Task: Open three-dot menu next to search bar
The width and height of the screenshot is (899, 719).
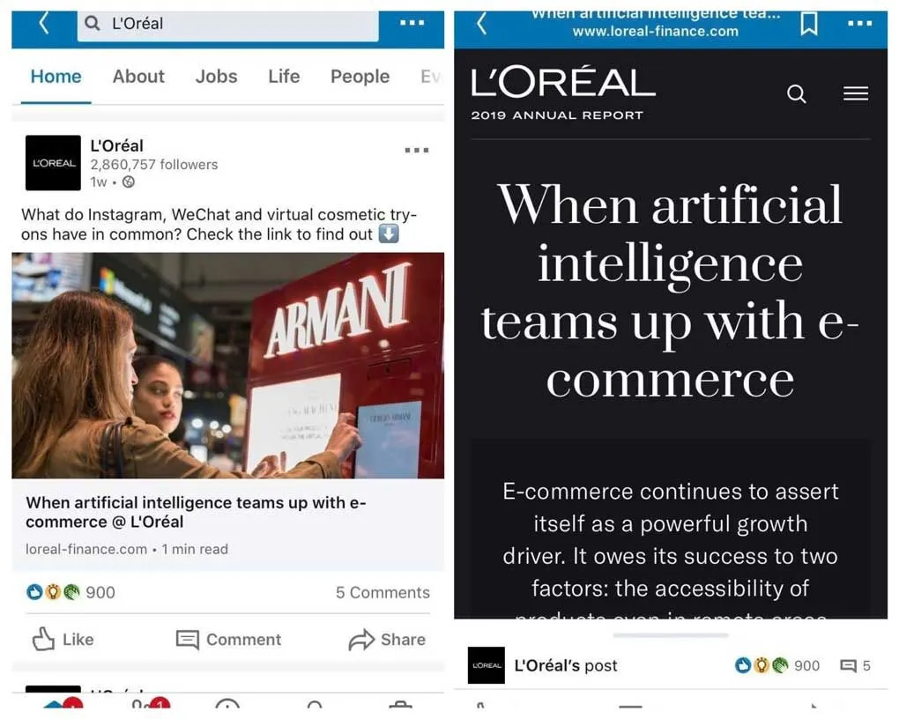Action: click(x=412, y=23)
